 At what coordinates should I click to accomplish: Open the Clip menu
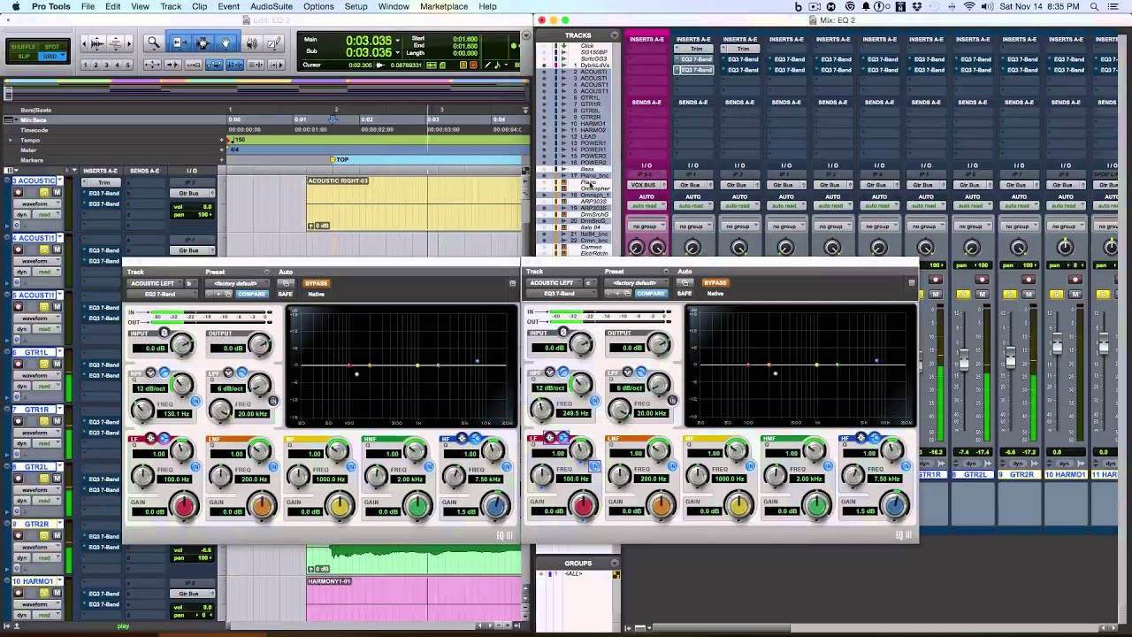click(x=200, y=6)
